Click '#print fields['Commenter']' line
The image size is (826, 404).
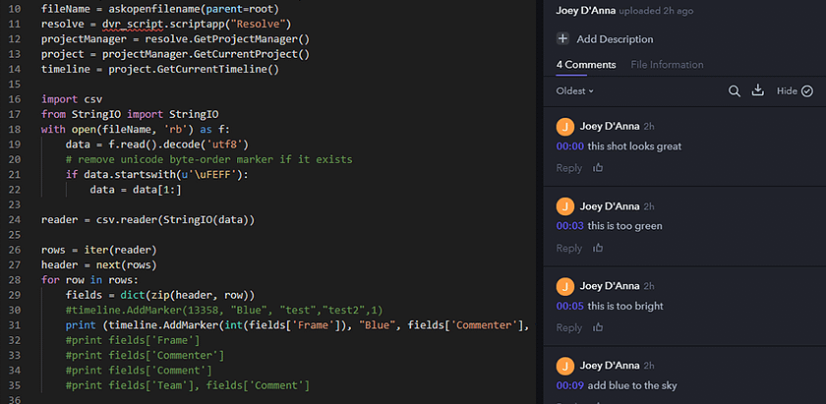[x=145, y=355]
